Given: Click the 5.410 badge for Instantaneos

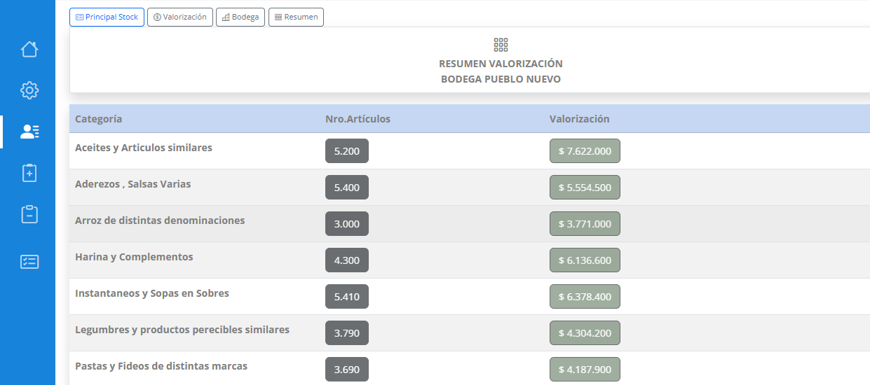Looking at the screenshot, I should [x=347, y=297].
